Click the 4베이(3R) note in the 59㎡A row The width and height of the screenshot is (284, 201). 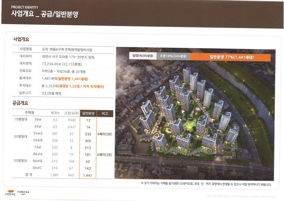(x=105, y=134)
